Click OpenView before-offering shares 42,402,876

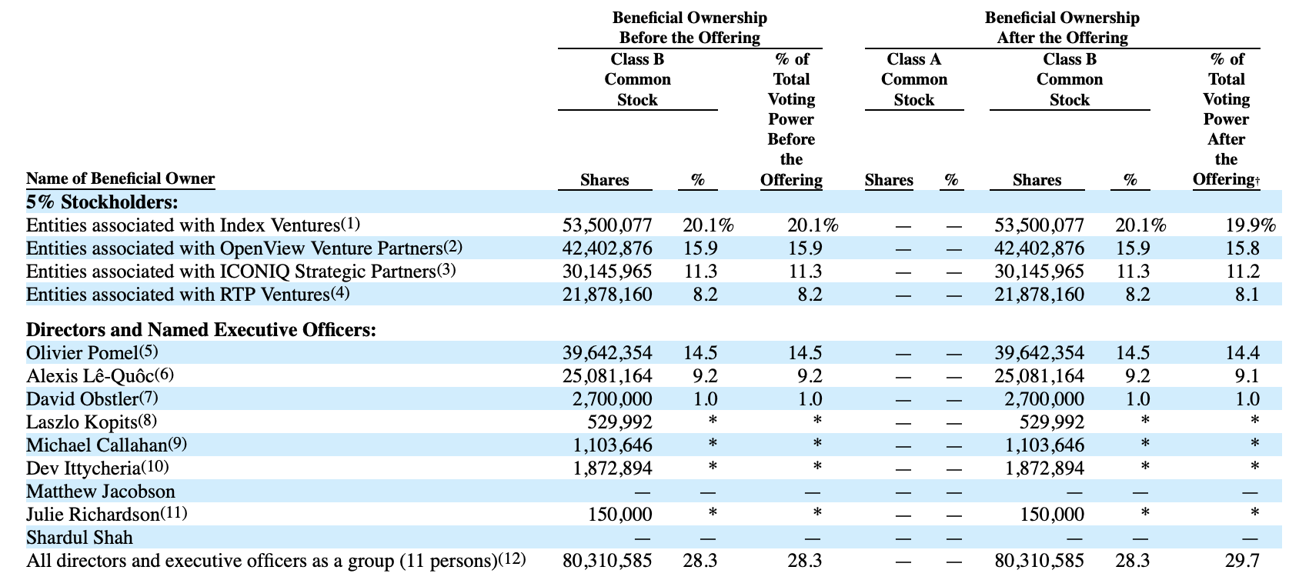click(x=607, y=249)
